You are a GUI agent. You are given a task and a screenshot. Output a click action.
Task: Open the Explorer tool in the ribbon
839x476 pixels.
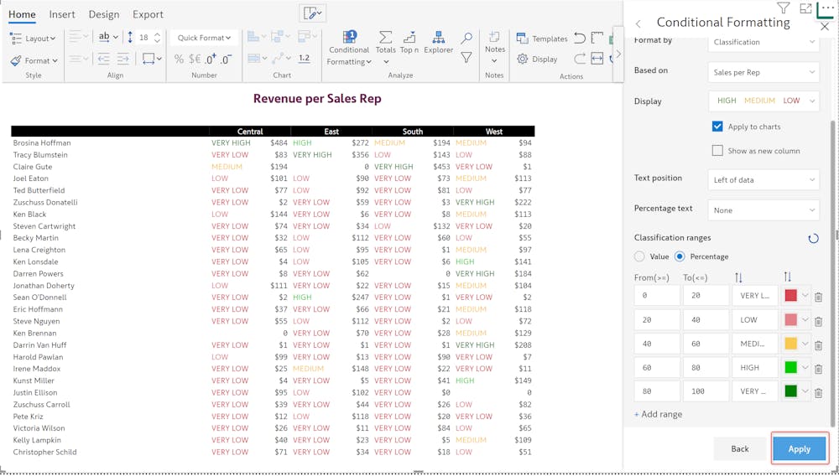438,43
